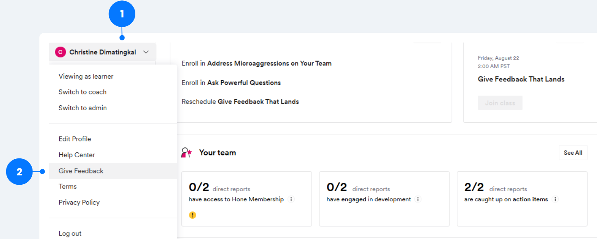Click the Your team people icon
597x239 pixels.
(x=187, y=153)
